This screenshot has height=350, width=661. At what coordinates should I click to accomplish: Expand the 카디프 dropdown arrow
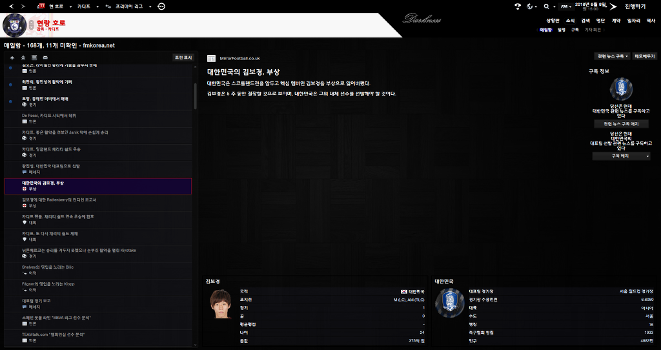click(97, 6)
